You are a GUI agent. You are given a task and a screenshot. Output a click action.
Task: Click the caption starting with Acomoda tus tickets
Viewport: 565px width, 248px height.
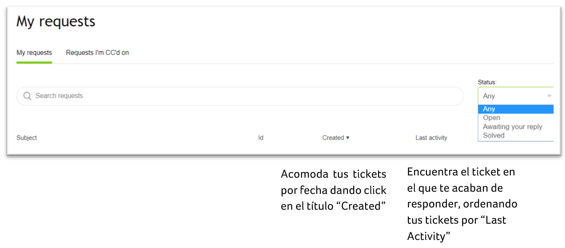(x=333, y=190)
